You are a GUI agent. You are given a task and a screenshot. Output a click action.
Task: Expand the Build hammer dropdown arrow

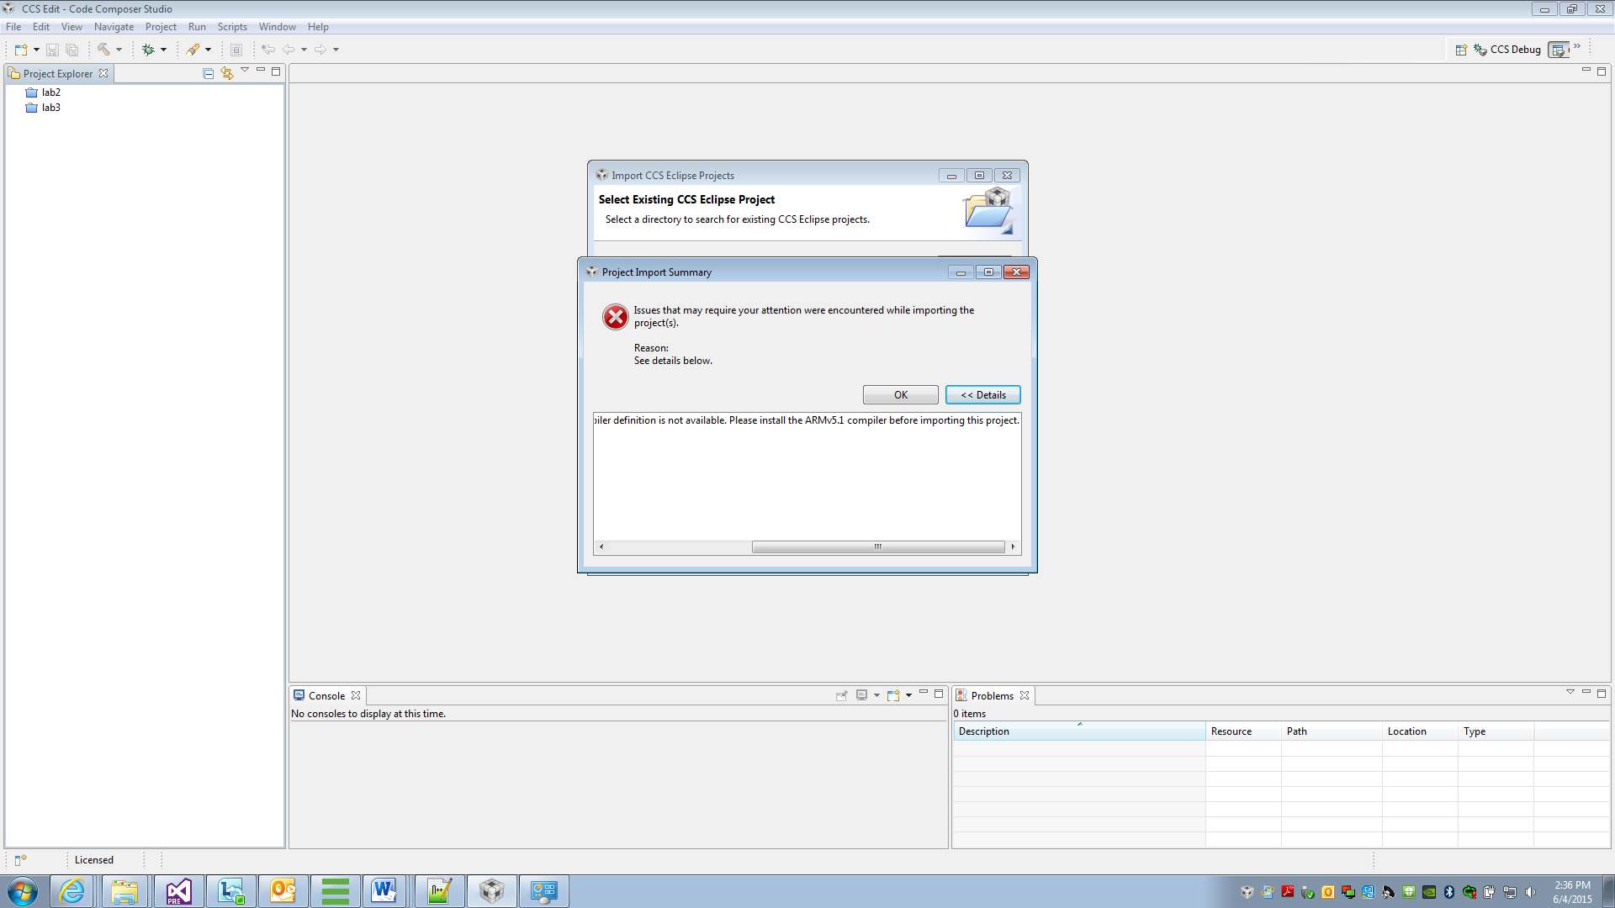click(119, 50)
